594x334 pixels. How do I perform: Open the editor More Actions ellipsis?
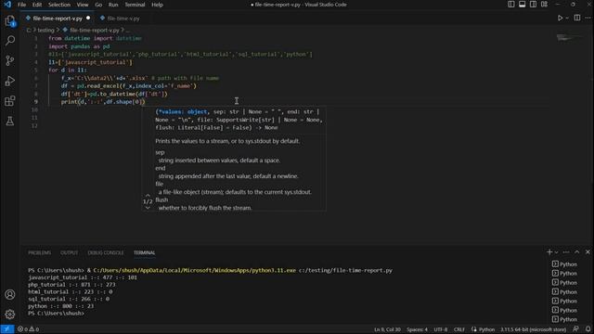588,18
